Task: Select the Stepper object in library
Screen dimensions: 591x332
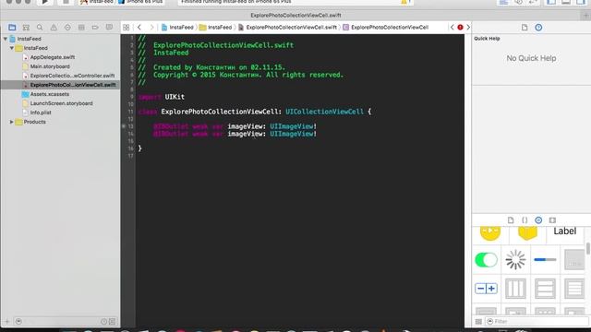Action: click(x=487, y=289)
